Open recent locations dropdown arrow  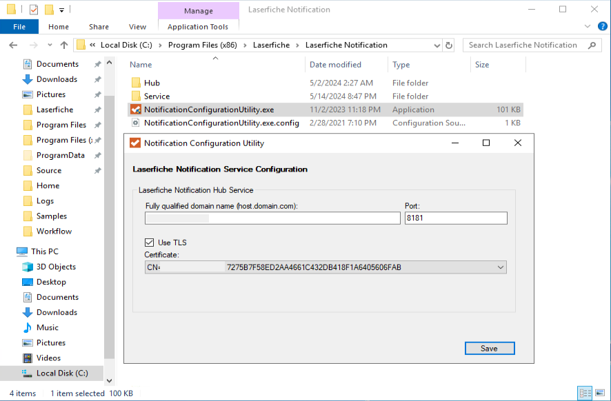pyautogui.click(x=50, y=45)
